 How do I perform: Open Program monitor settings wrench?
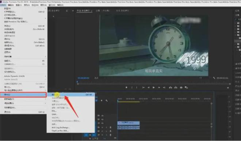click(x=214, y=78)
